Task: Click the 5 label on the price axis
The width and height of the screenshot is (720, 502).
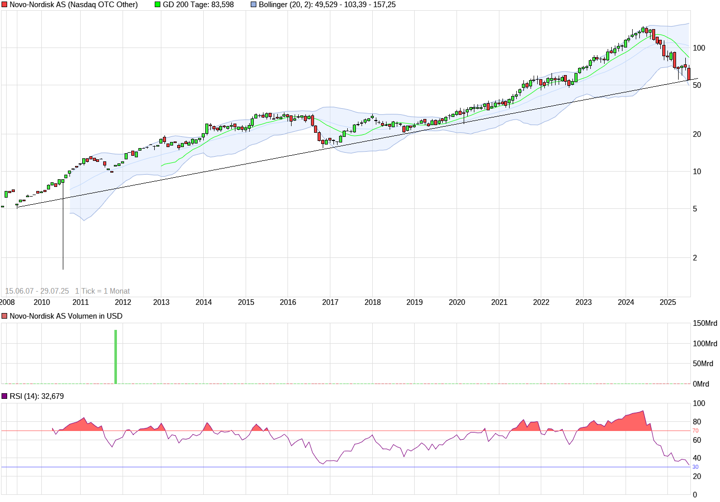Action: 695,209
